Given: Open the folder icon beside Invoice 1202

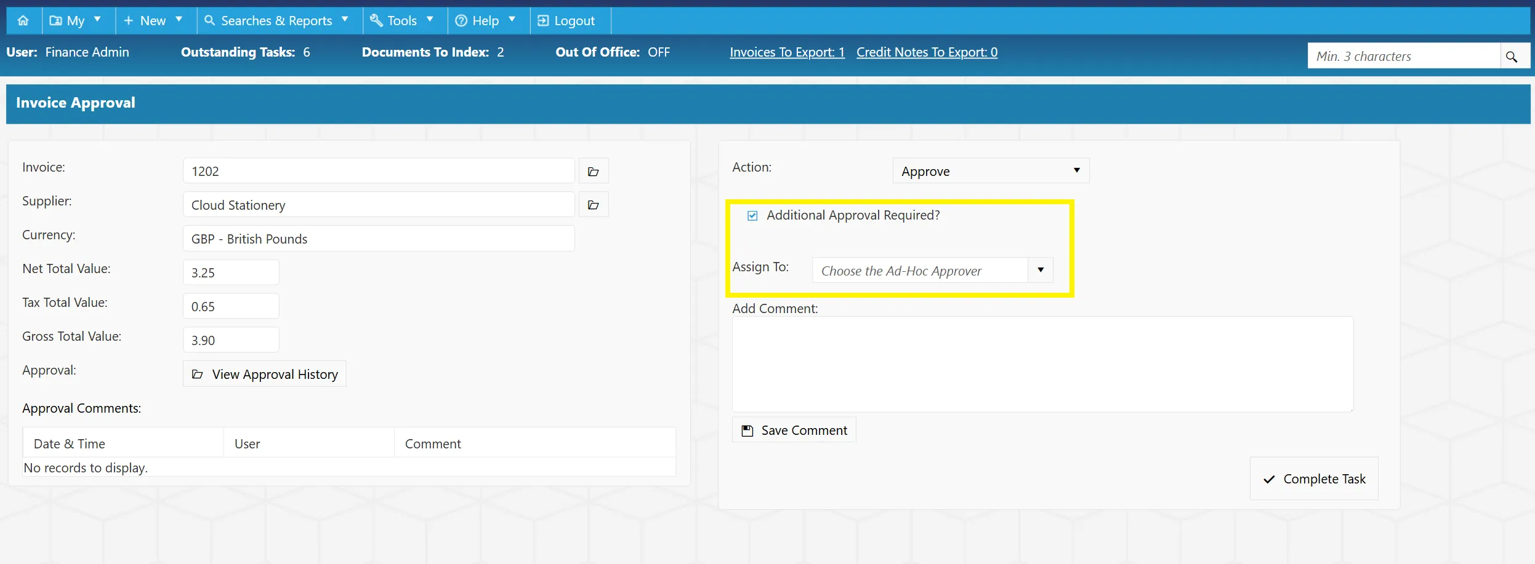Looking at the screenshot, I should [x=594, y=171].
